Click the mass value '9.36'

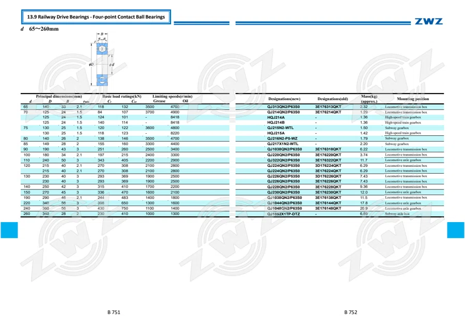coord(364,187)
